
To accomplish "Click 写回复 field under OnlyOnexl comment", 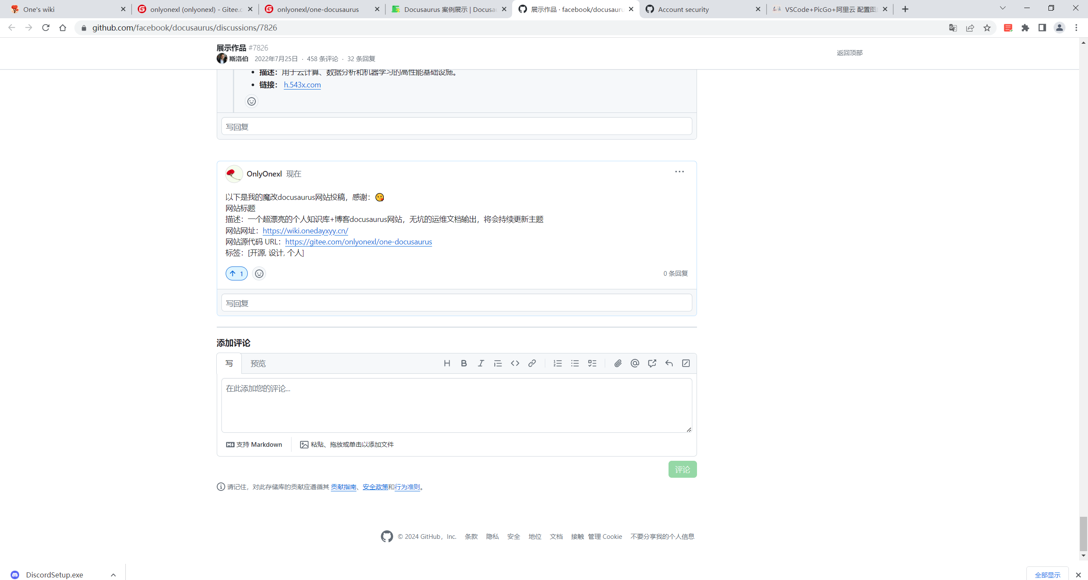I will [x=456, y=303].
